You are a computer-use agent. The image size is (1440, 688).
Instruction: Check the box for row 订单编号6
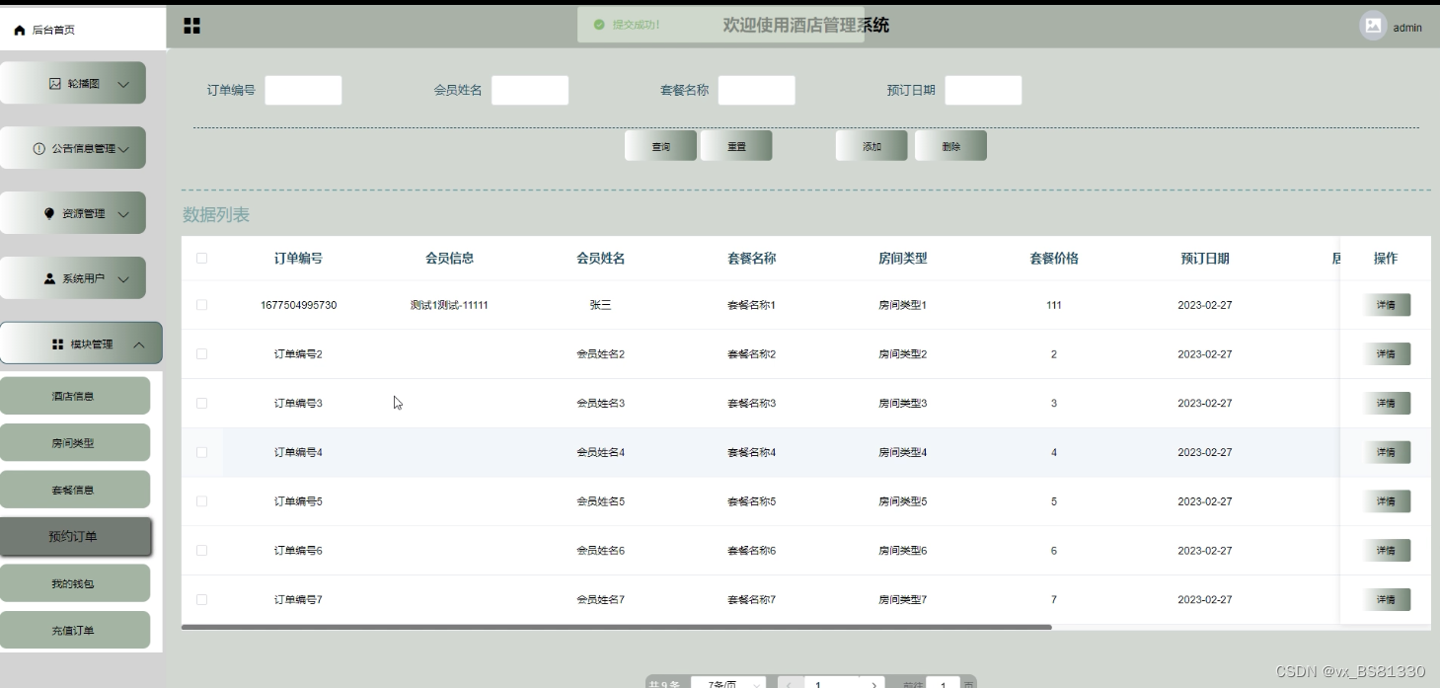[201, 550]
